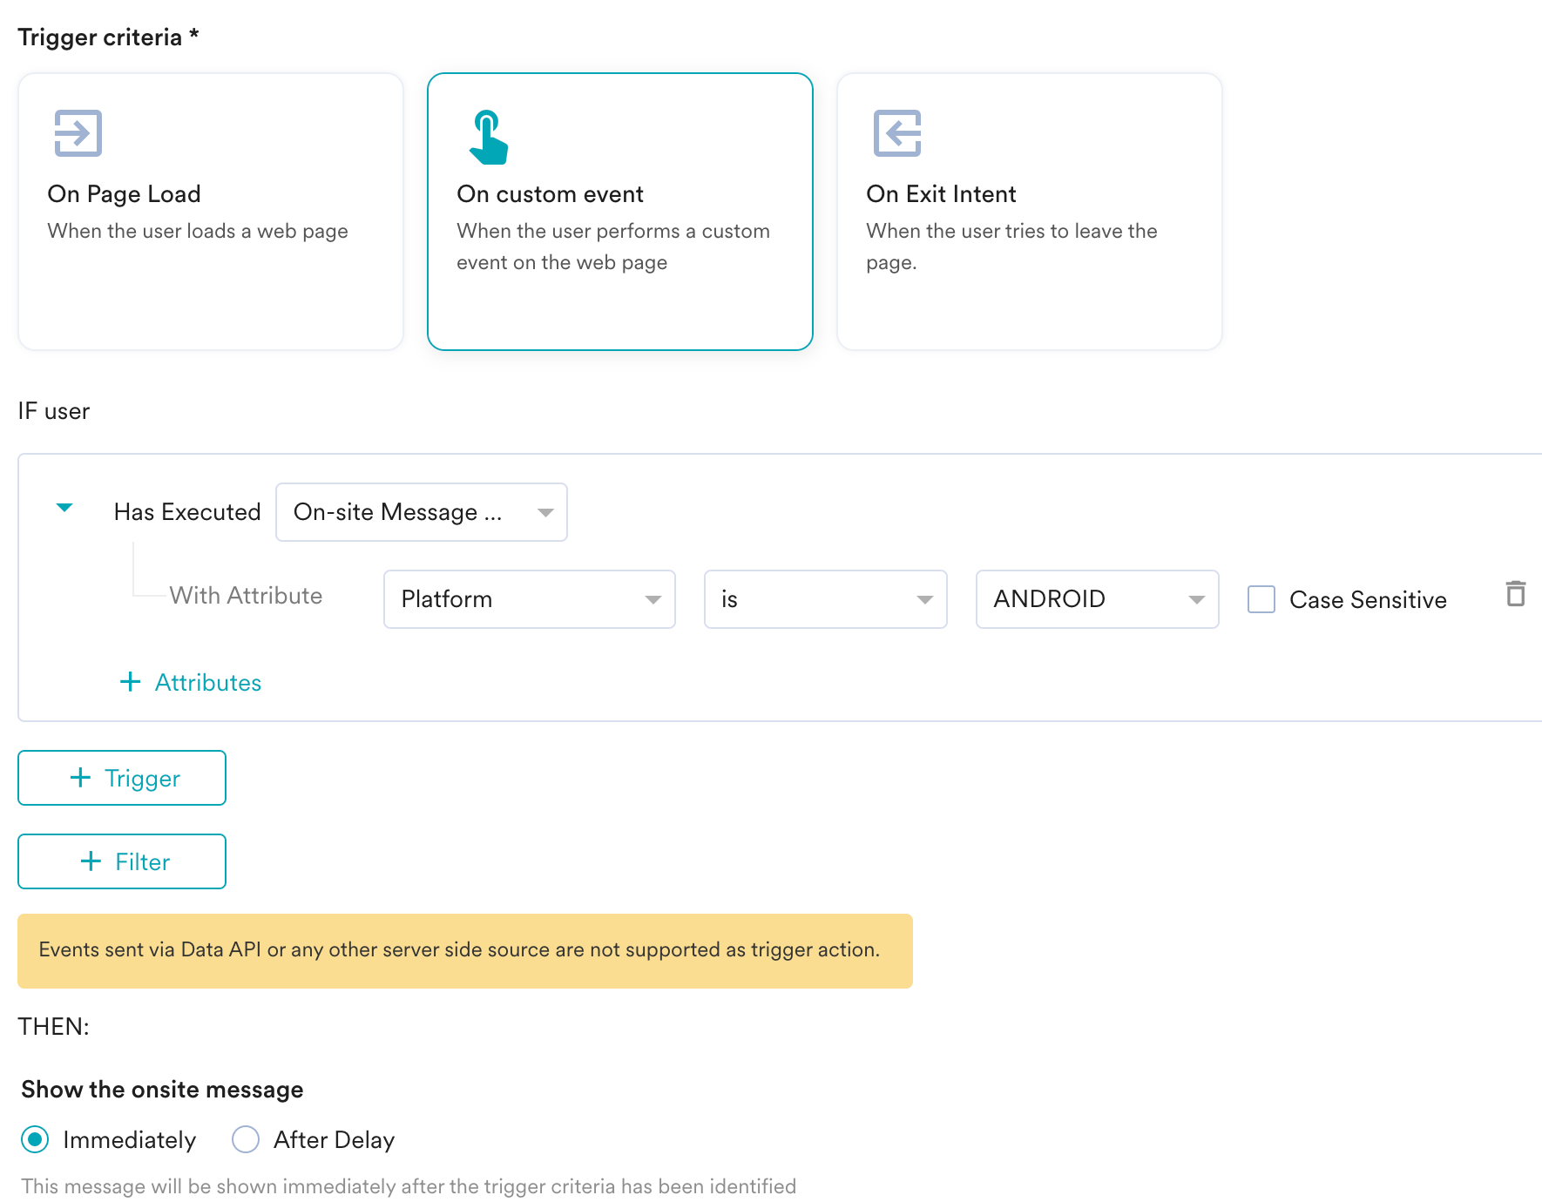Delete the Platform attribute row via trash icon

[1516, 594]
